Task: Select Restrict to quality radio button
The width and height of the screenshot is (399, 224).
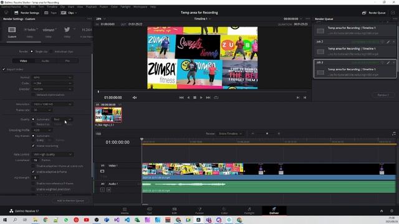Action: (33, 124)
